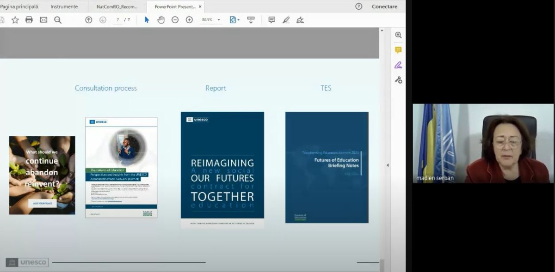Image resolution: width=555 pixels, height=272 pixels.
Task: Activate the arrow selection tool
Action: [x=147, y=20]
